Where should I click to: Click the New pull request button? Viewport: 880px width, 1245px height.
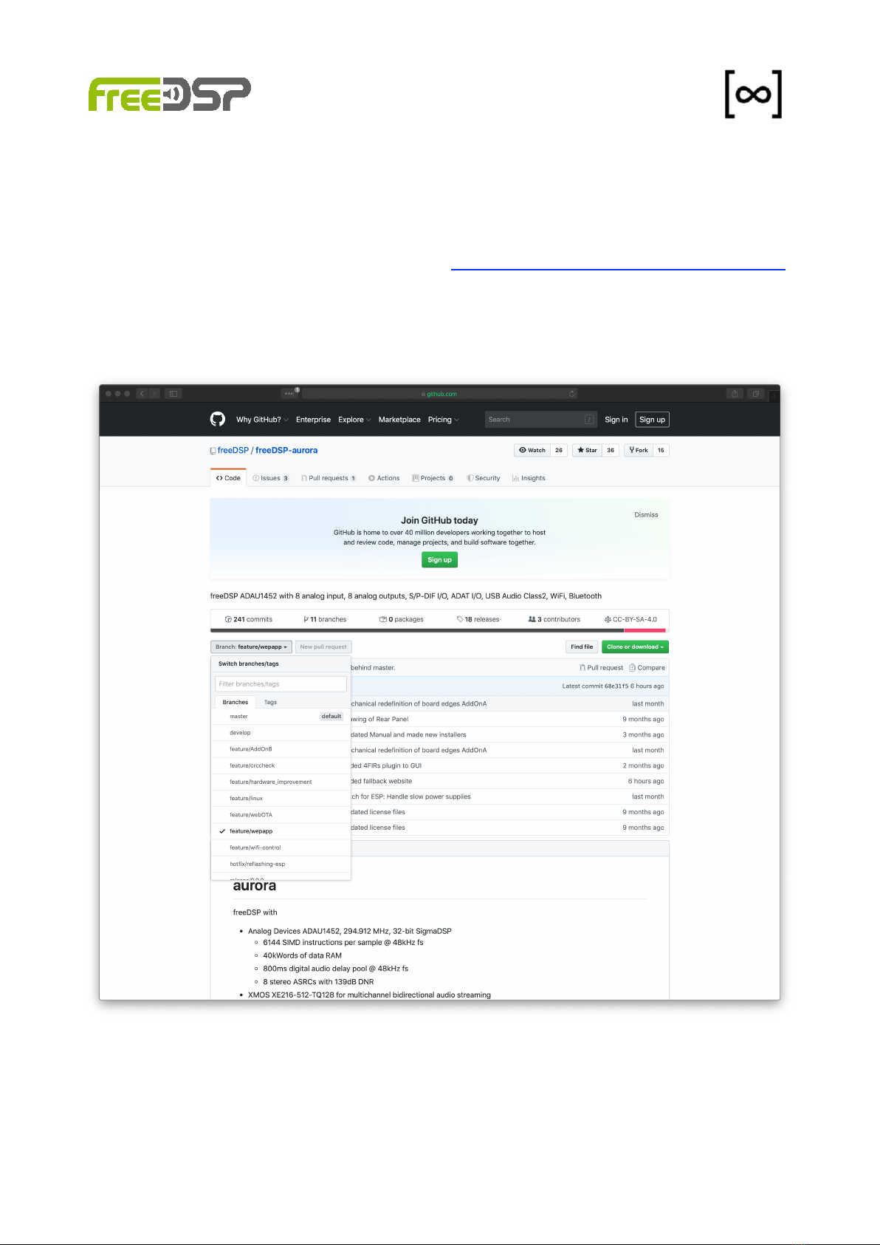point(323,647)
